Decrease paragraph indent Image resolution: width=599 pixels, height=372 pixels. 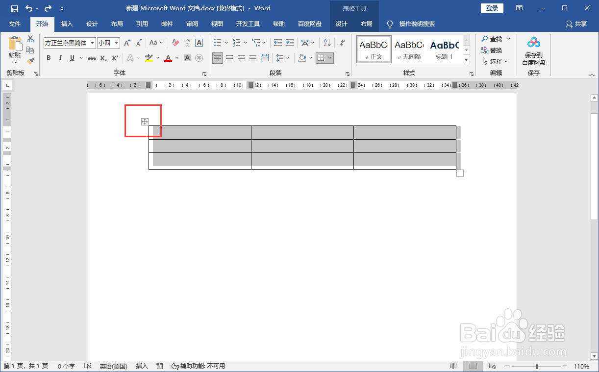[x=278, y=43]
